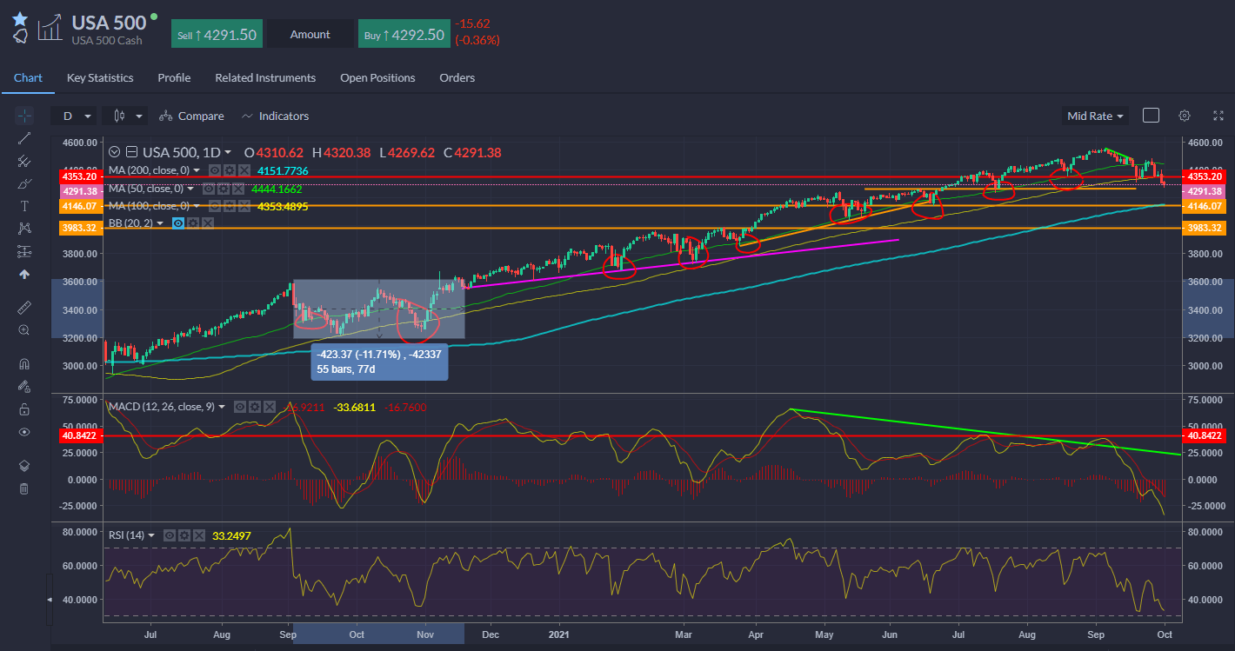Open the Indicators menu

275,116
